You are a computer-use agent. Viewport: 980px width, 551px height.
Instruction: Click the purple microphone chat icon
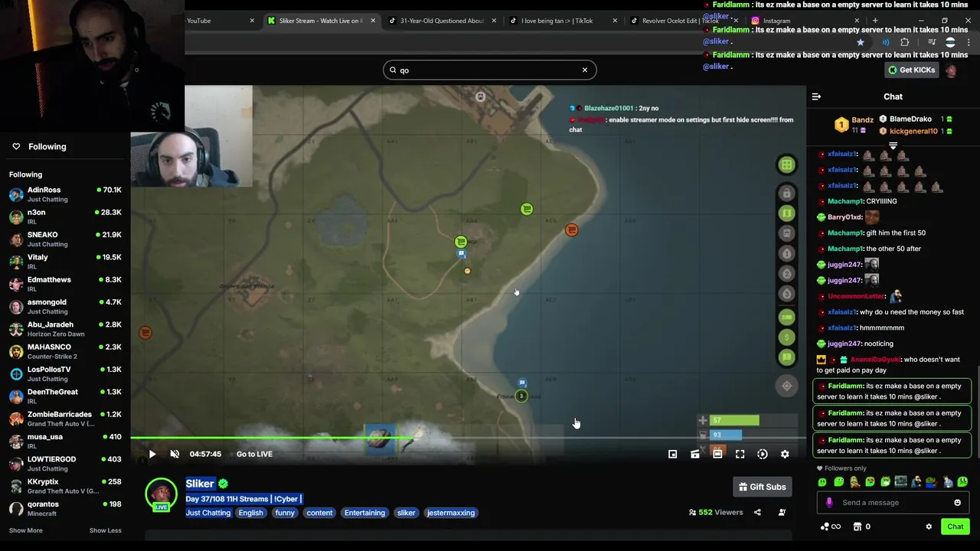(829, 503)
